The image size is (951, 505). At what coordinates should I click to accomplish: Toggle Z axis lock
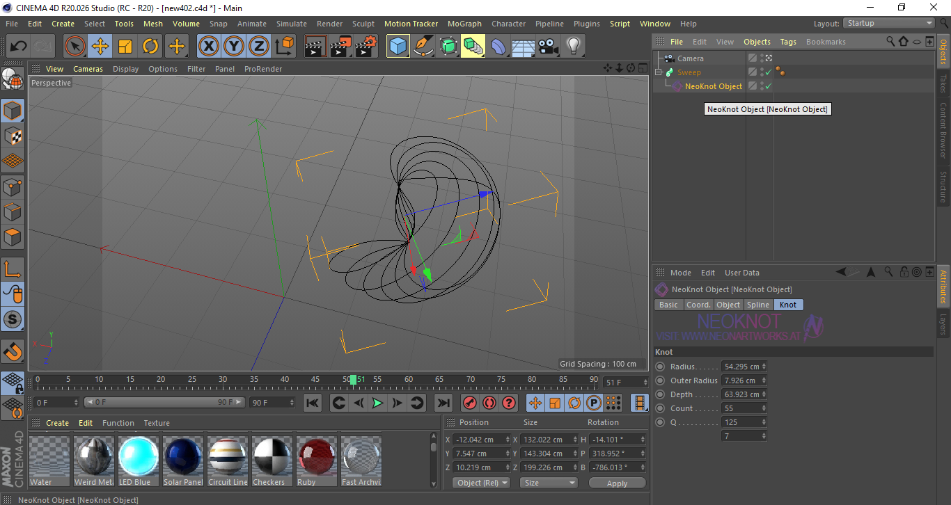pyautogui.click(x=259, y=47)
